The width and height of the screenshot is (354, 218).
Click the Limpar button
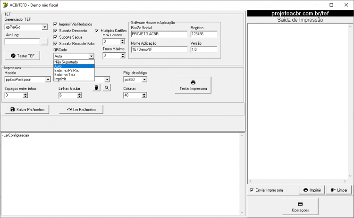click(339, 190)
